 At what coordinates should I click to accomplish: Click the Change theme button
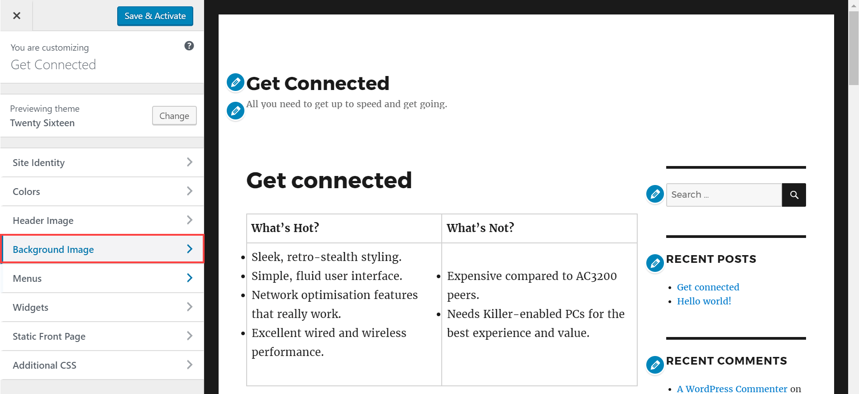tap(174, 116)
